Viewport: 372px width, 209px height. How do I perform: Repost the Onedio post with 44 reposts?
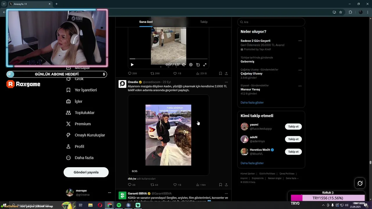pyautogui.click(x=154, y=185)
